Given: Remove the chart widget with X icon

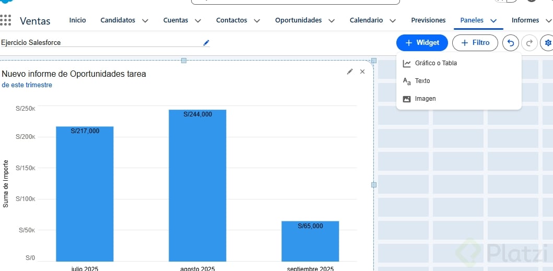Looking at the screenshot, I should [x=362, y=72].
